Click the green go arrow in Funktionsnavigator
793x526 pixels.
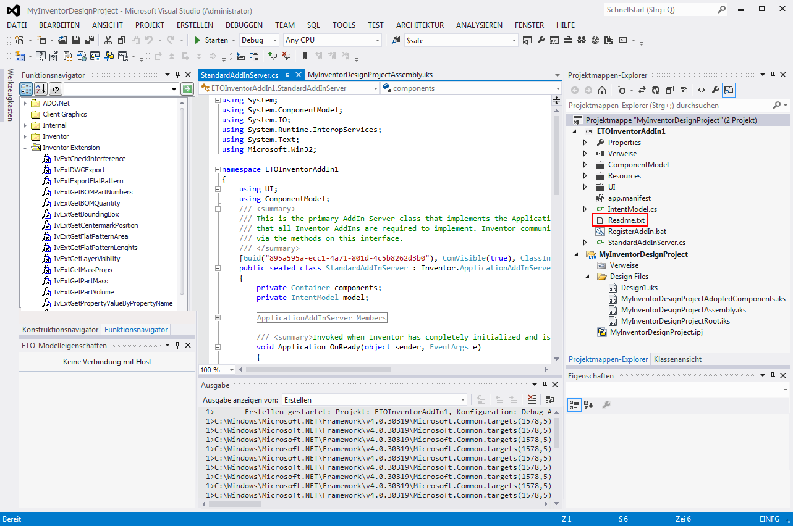coord(187,89)
